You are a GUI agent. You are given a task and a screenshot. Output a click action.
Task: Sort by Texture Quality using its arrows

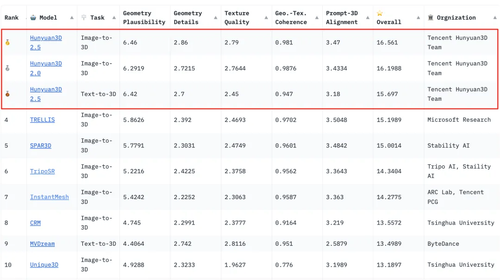click(x=266, y=18)
